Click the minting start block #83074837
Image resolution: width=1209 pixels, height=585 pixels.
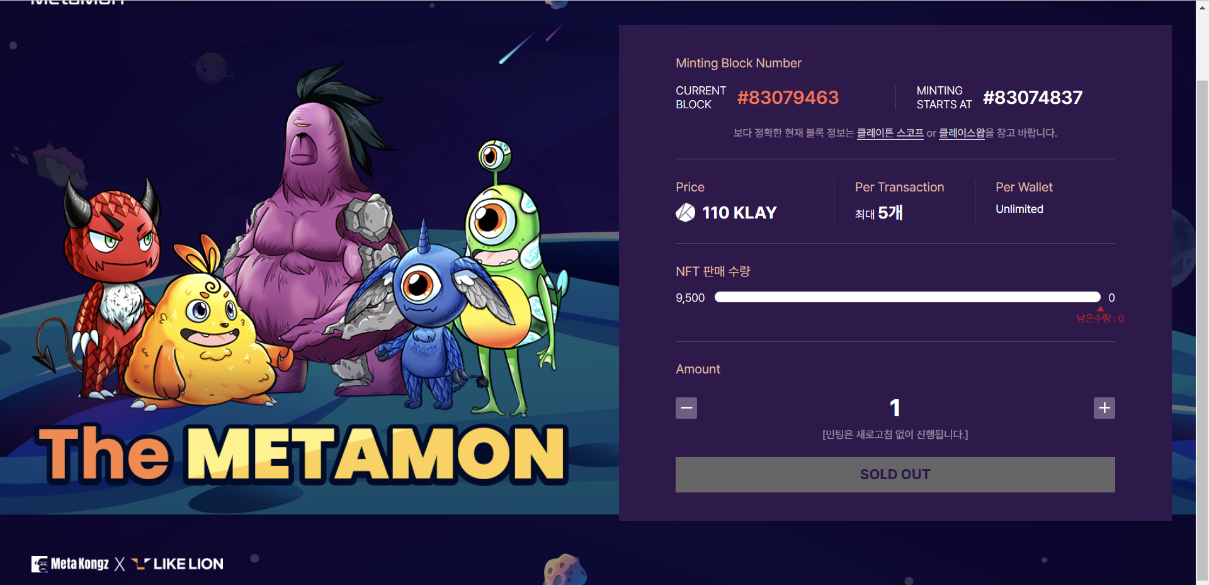coord(1033,98)
